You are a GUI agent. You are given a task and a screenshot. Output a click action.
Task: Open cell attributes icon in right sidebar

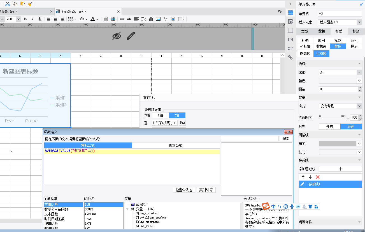point(290,12)
